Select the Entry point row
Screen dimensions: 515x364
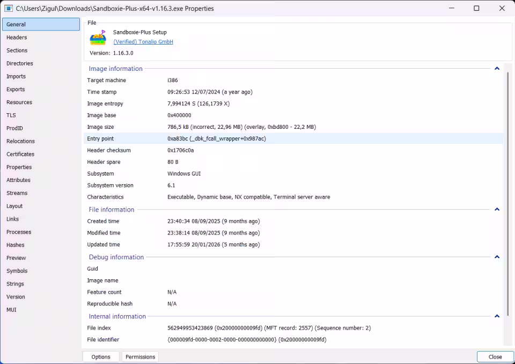pos(293,139)
